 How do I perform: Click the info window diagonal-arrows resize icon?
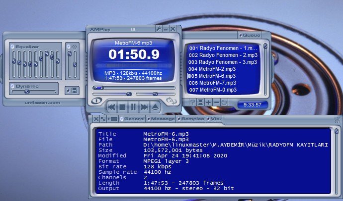(103, 119)
